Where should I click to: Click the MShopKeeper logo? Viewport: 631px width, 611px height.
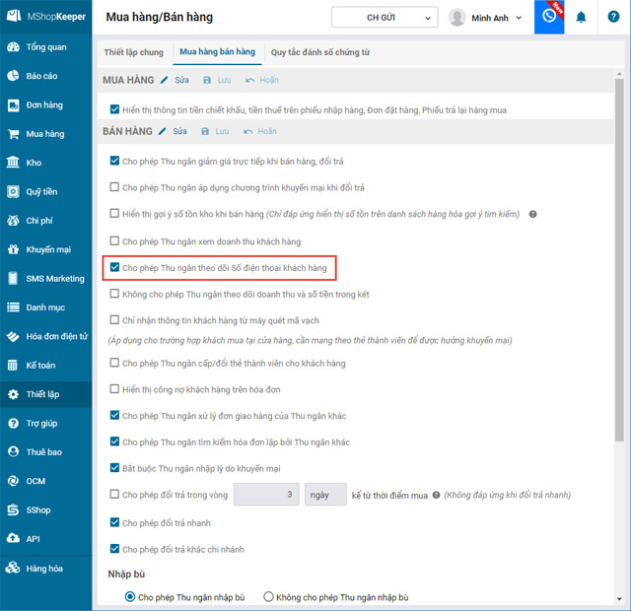(46, 17)
